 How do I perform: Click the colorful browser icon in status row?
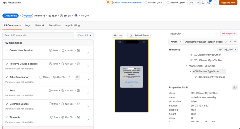pos(76,16)
